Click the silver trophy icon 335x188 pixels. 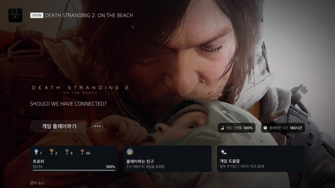[x=67, y=152]
